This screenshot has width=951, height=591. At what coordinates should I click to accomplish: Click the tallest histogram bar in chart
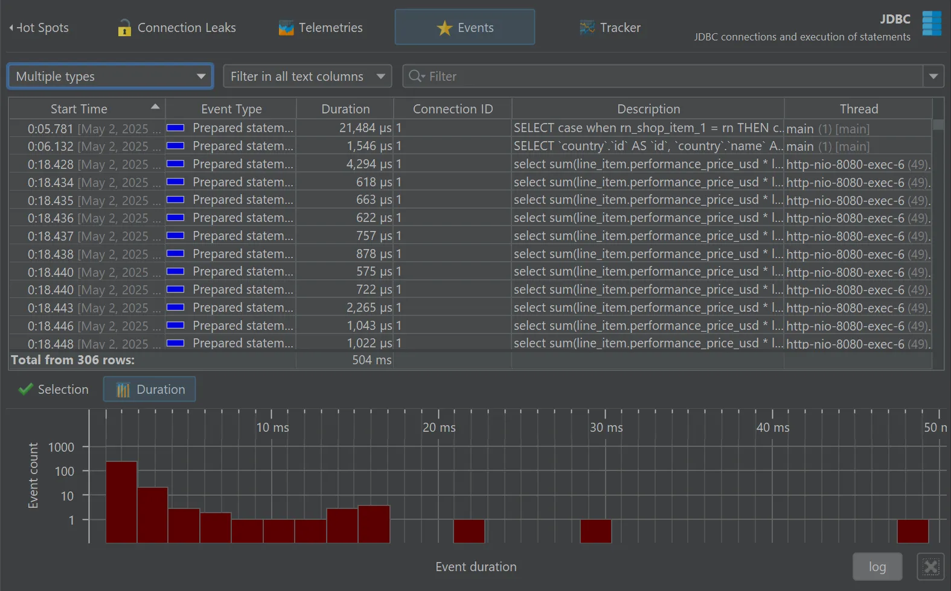click(x=121, y=502)
